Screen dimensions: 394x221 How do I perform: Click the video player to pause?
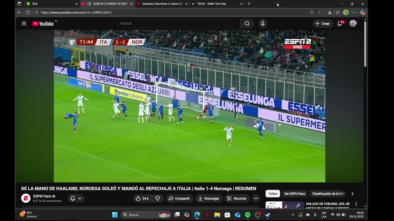click(x=190, y=106)
